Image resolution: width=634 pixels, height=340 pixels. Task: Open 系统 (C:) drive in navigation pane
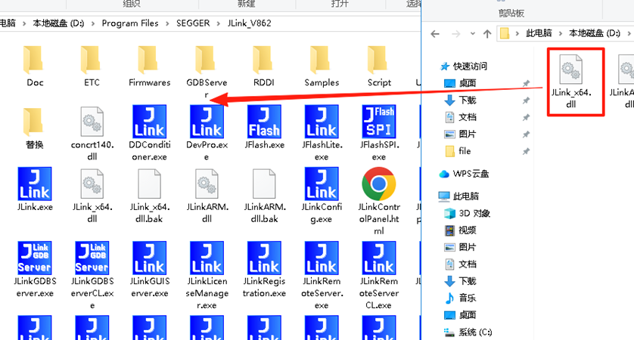(475, 332)
